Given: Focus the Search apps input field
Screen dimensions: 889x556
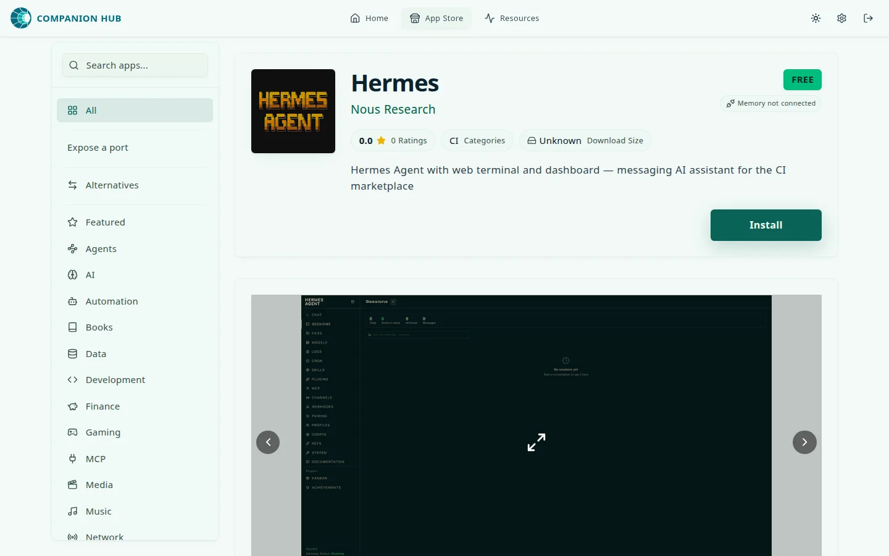Looking at the screenshot, I should click(135, 65).
